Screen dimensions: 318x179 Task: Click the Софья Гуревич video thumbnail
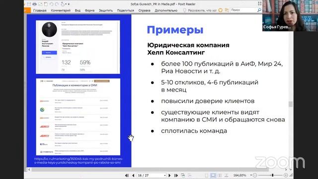pos(290,15)
